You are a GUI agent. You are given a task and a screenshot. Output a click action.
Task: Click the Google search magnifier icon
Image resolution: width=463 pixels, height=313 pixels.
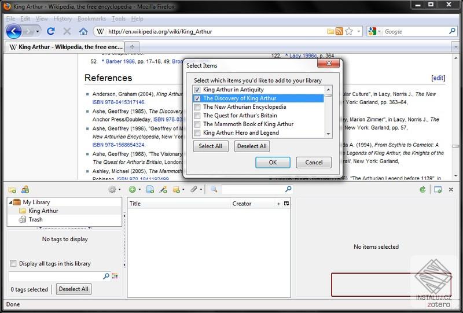pyautogui.click(x=452, y=31)
